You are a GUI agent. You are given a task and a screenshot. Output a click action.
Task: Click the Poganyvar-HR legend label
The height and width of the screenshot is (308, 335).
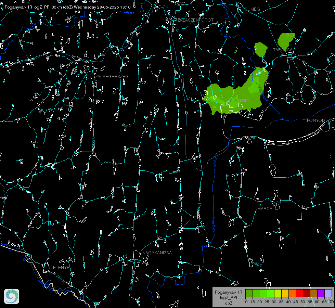pyautogui.click(x=228, y=292)
